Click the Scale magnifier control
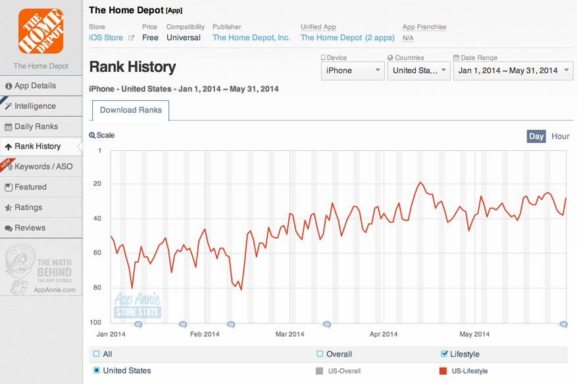 tap(102, 135)
